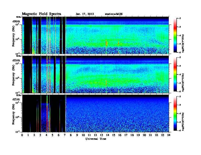
Task: Click the dD/dt spectrogram plot area
Action: [x=95, y=74]
